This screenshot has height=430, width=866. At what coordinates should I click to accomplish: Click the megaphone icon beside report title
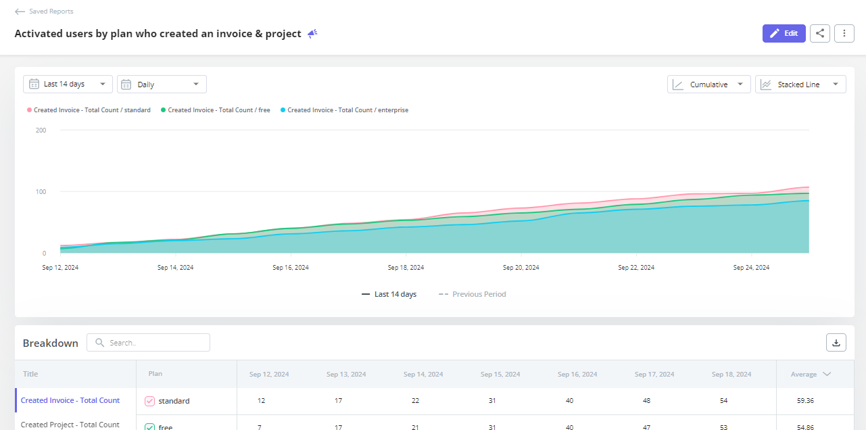pos(312,33)
